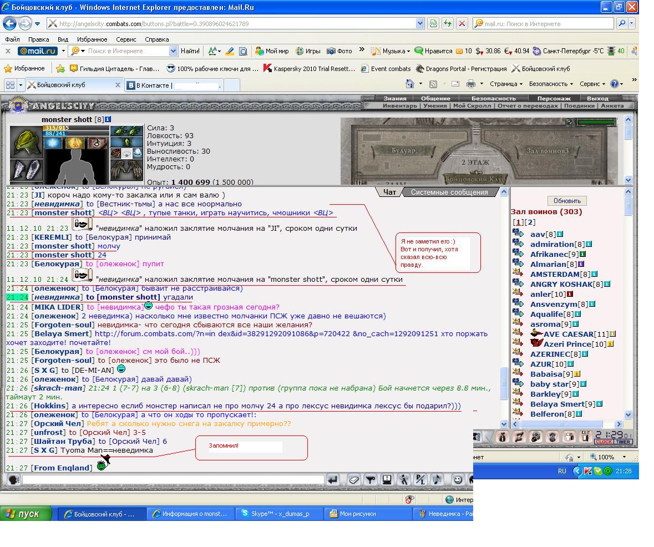Click the running figure chat icon

[404, 480]
